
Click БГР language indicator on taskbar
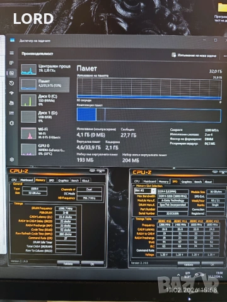[188, 275]
